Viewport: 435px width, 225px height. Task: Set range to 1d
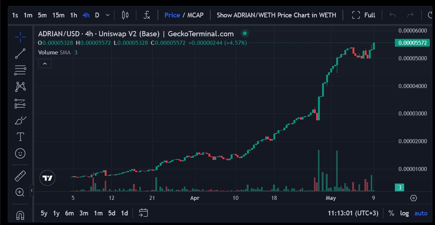point(124,213)
